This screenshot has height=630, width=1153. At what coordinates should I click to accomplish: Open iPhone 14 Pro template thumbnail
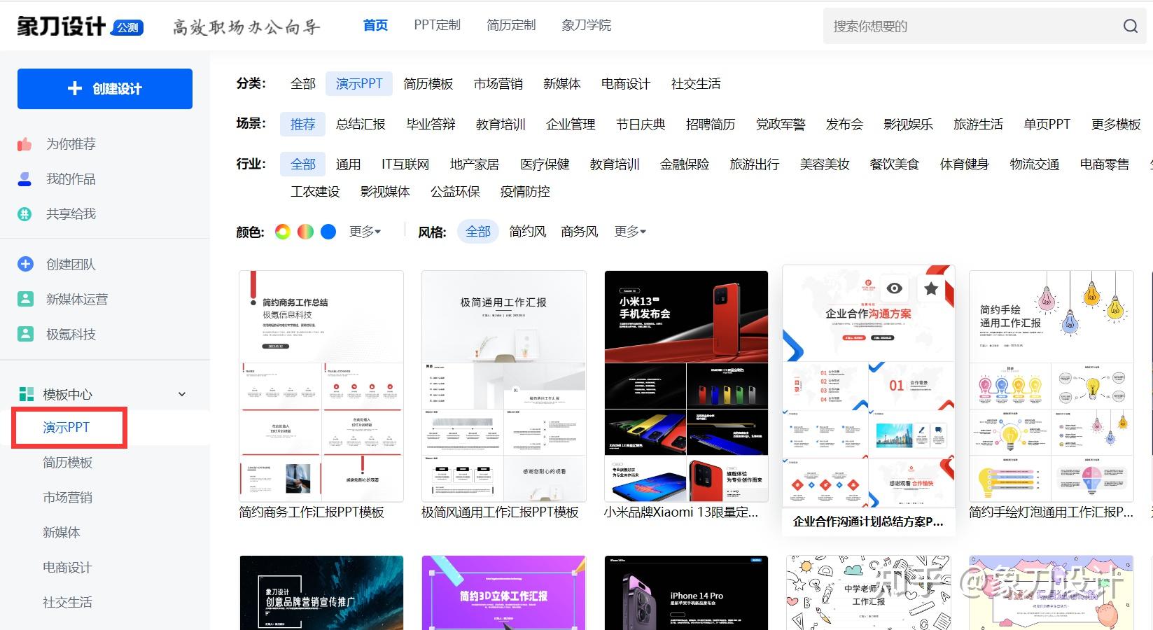[686, 593]
